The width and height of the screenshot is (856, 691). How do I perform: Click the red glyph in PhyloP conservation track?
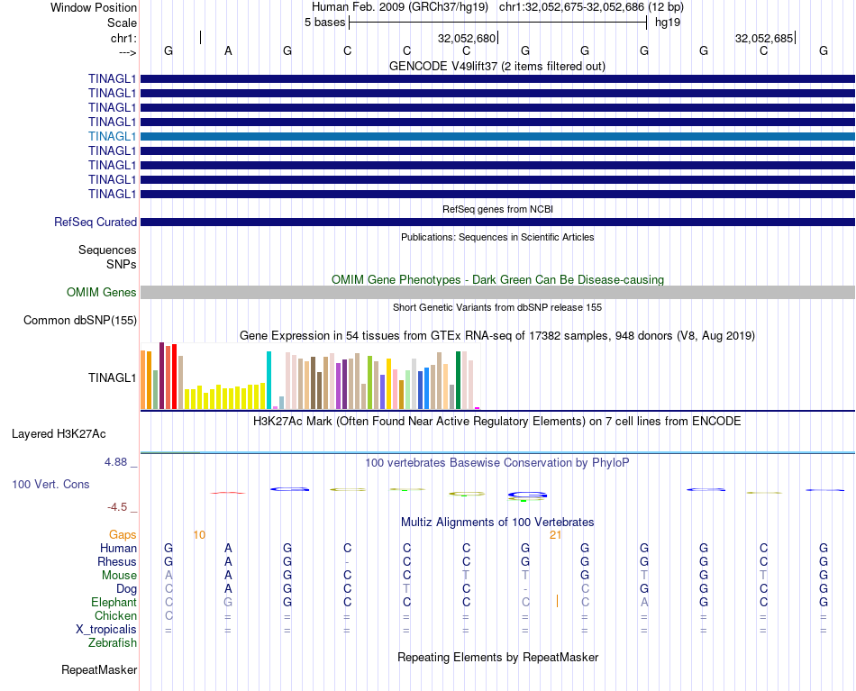[x=228, y=493]
